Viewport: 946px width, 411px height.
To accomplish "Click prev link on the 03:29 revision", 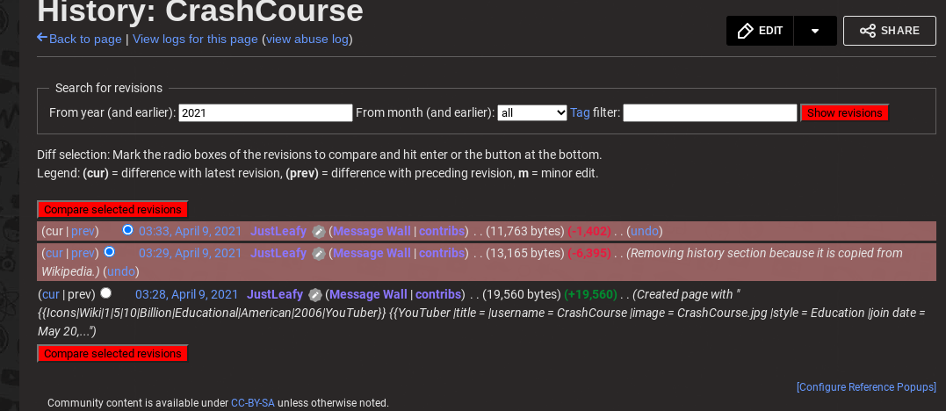I will pos(83,254).
